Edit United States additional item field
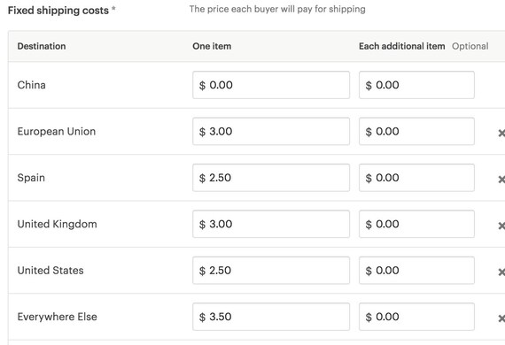 pos(416,270)
